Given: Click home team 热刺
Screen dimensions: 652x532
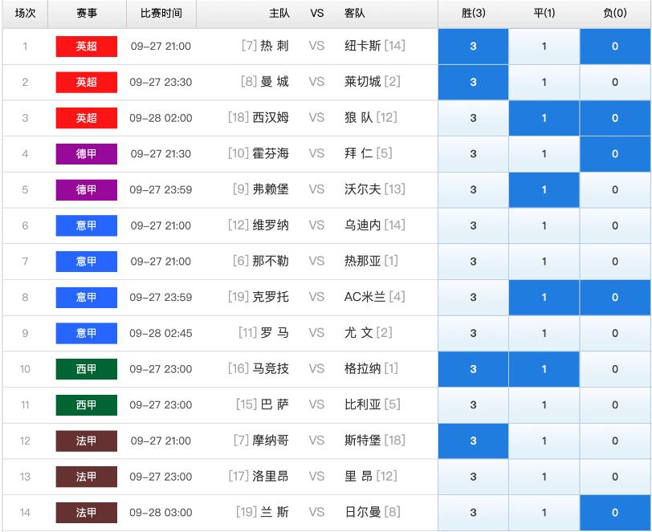Looking at the screenshot, I should click(x=275, y=46).
